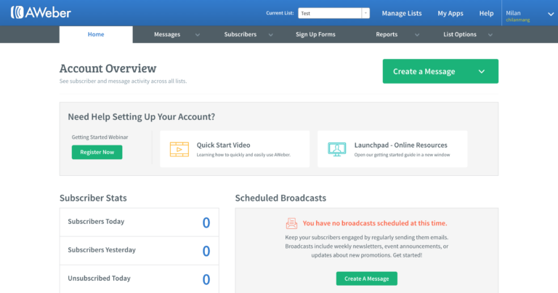Viewport: 558px width, 293px height.
Task: Click the Unsubscribed Today label
Action: [100, 278]
